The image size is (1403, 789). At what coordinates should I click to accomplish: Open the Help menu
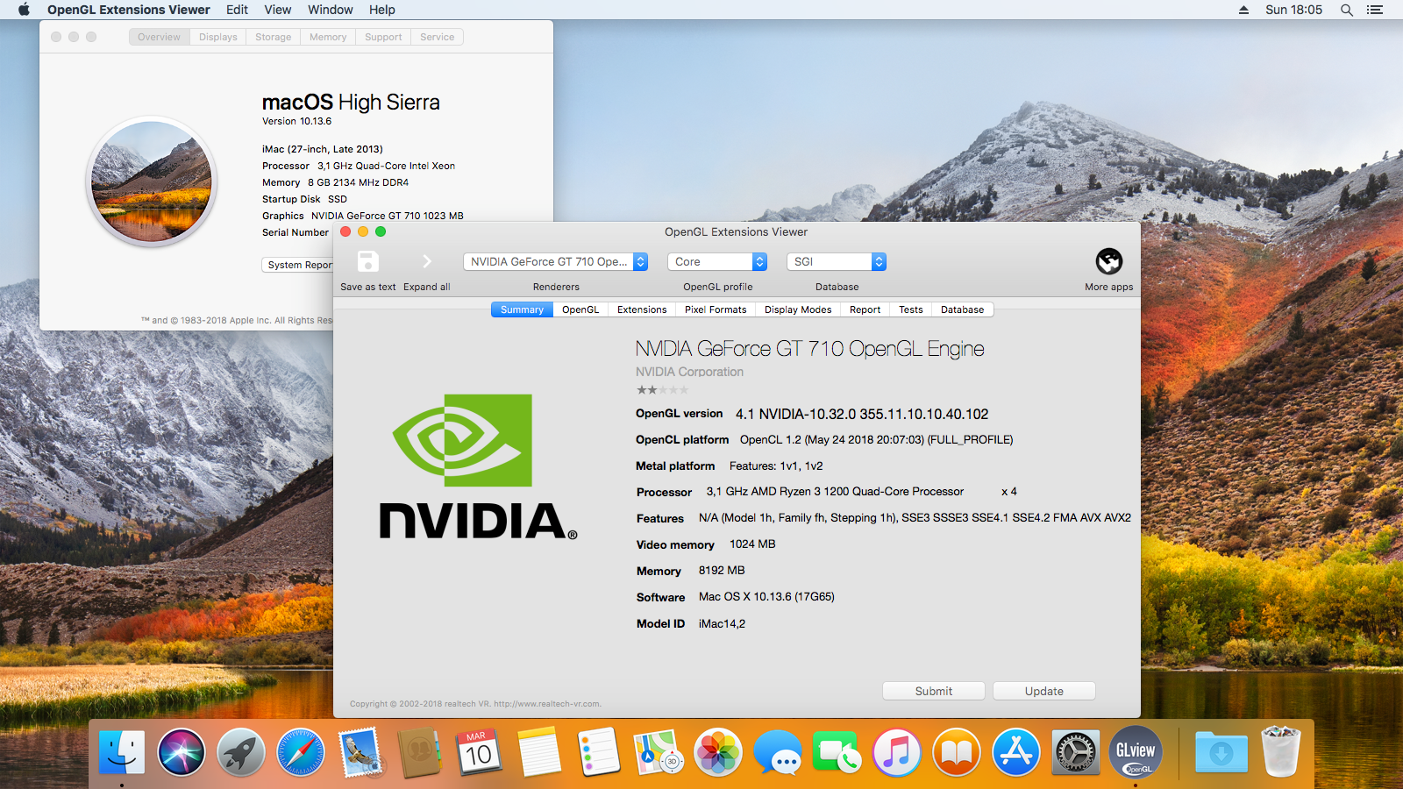click(382, 10)
